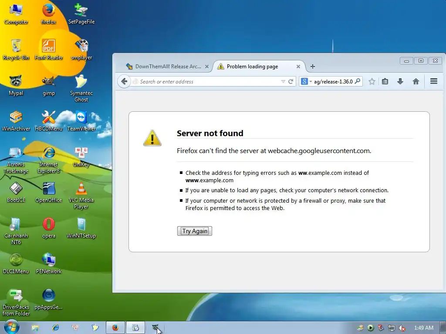
Task: Open gimp desktop icon
Action: pos(49,85)
